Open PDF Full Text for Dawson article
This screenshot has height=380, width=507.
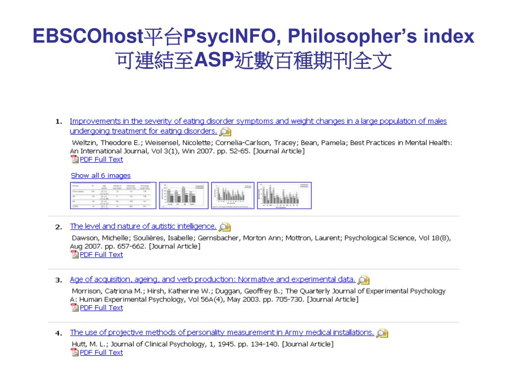click(x=101, y=255)
